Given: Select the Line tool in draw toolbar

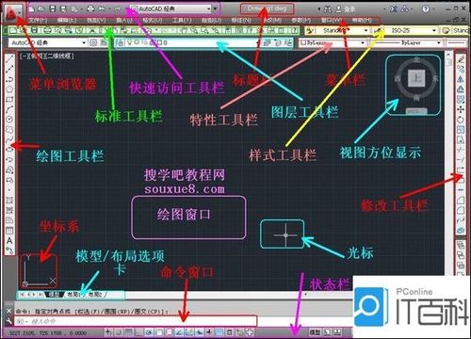Looking at the screenshot, I should (x=9, y=59).
